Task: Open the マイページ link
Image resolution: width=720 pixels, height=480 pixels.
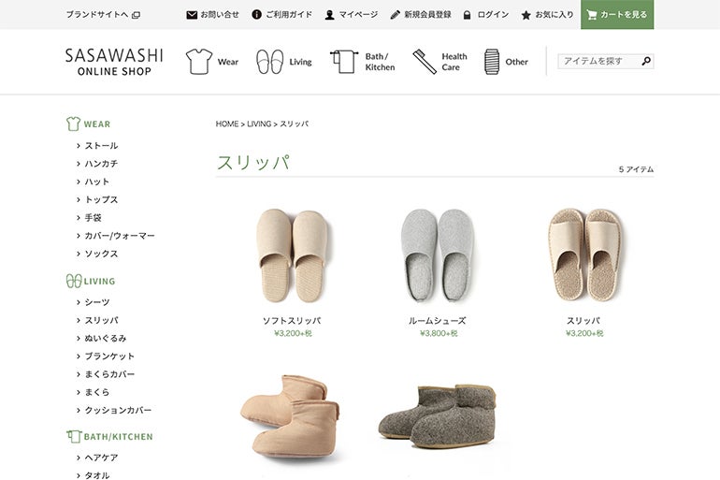Action: 358,15
